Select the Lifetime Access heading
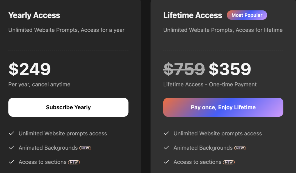Viewport: 296px width, 173px height. tap(193, 15)
